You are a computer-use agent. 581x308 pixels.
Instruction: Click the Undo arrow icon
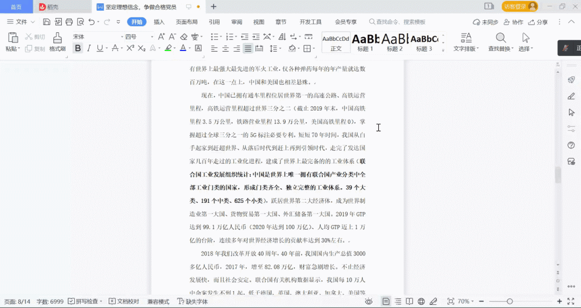point(91,22)
